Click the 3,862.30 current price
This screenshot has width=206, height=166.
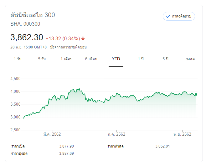coord(27,38)
